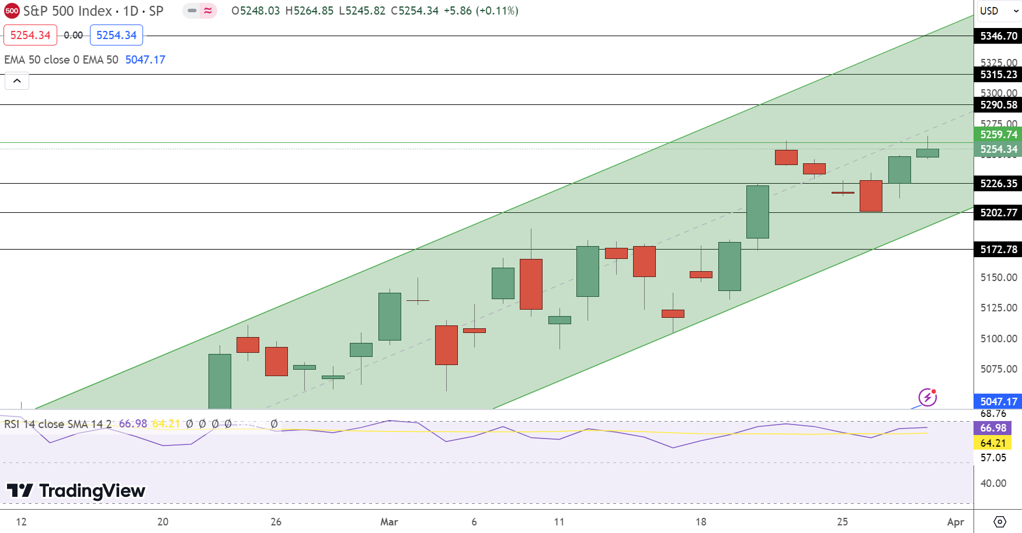
Task: Click the yellow RSI SMA value 64.21 in legend
Action: point(166,423)
